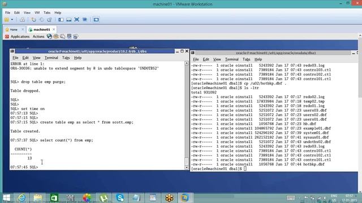Screen dimensions: 362x203
Task: Open Terminal menu in dba1 terminal window
Action: [x=232, y=59]
